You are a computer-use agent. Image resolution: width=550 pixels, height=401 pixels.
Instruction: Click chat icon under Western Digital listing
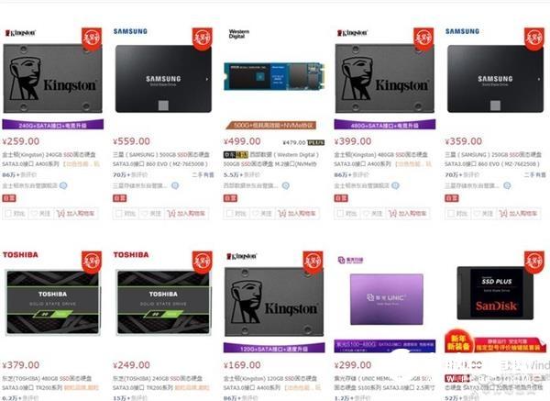tap(285, 185)
